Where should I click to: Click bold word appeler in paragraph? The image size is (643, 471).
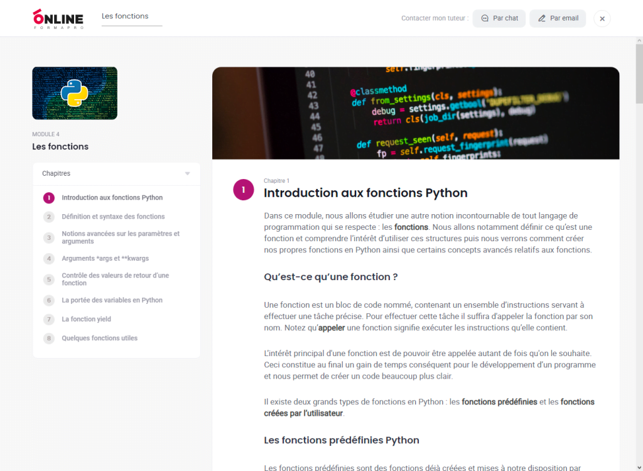(332, 327)
